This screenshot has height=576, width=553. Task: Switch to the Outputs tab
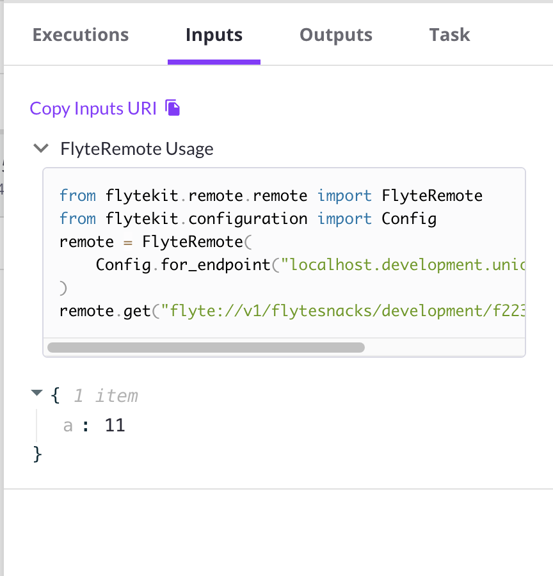(x=335, y=35)
